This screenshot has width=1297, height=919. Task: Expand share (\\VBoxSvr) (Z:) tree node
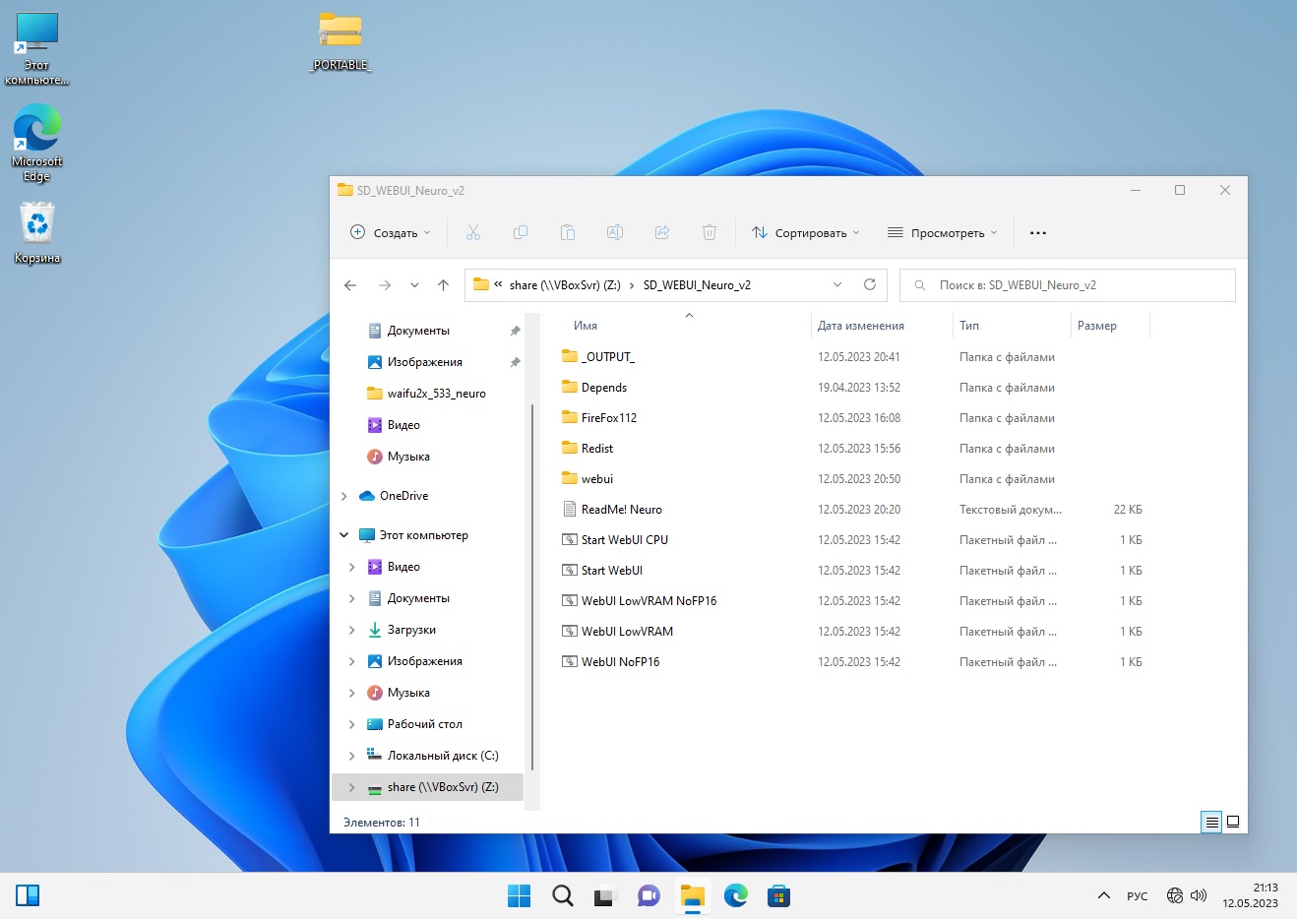pos(352,787)
